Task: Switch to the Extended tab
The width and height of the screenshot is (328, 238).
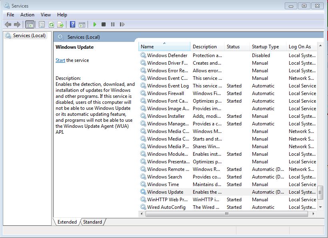Action: click(x=67, y=222)
